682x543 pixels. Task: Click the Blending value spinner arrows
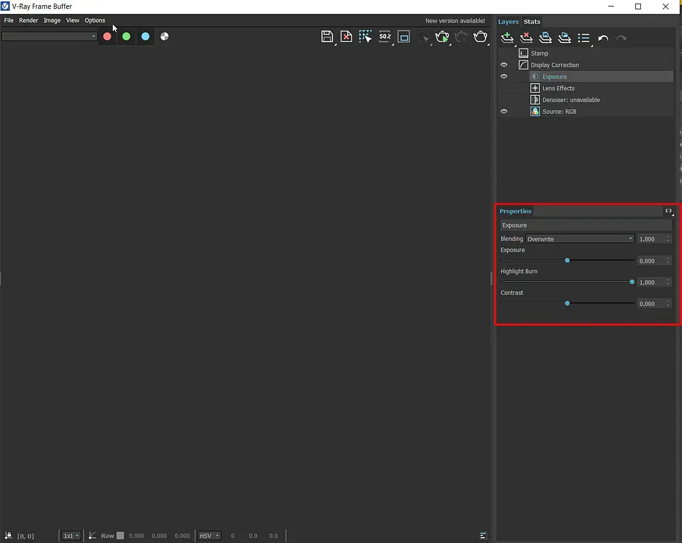coord(668,239)
